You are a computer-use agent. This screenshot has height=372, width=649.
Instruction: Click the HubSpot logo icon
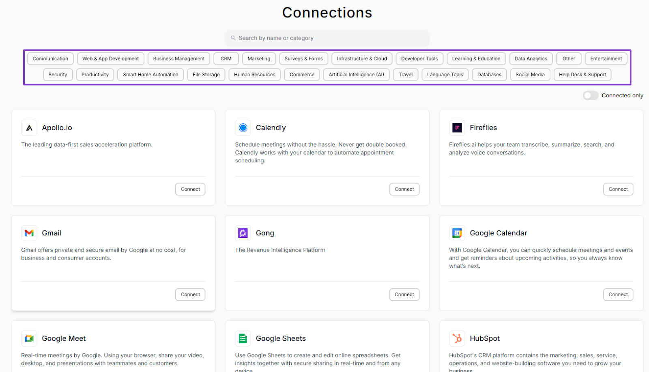pyautogui.click(x=457, y=339)
